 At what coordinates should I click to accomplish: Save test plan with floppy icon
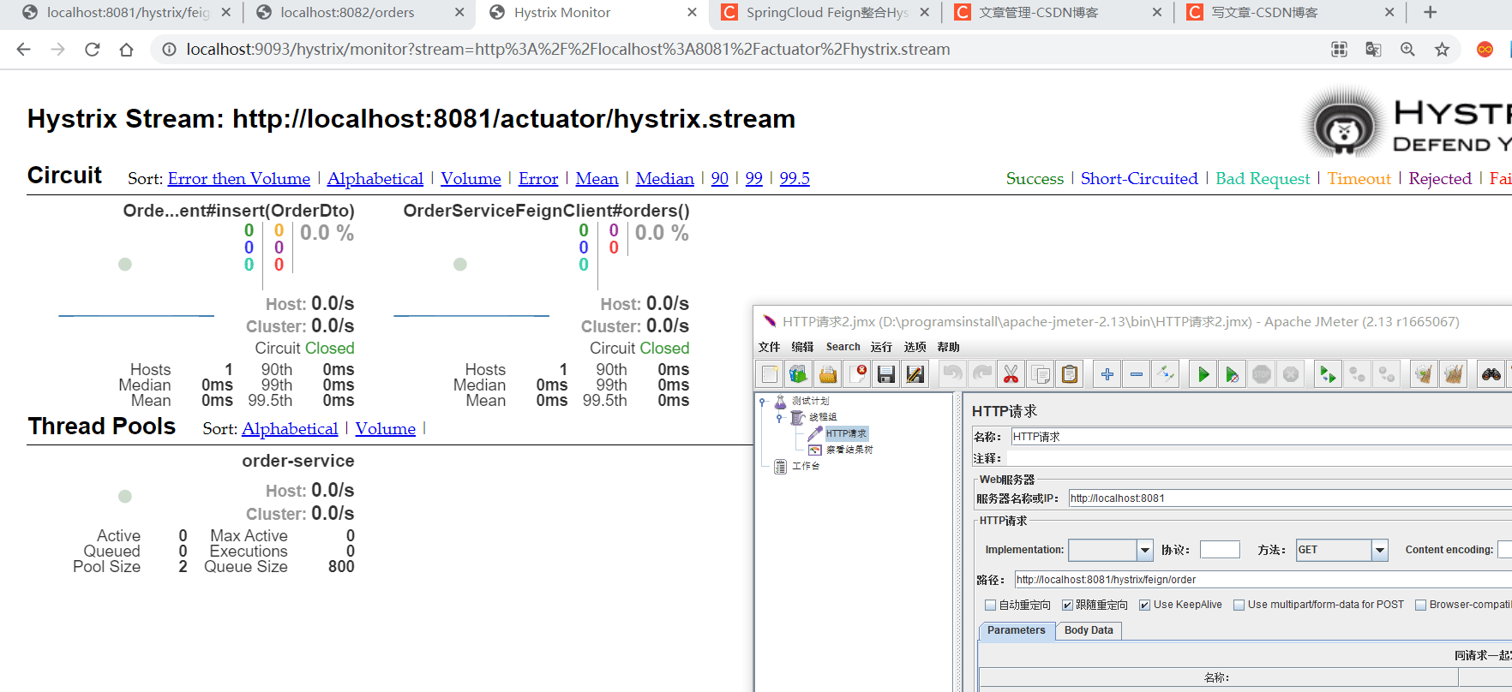[886, 374]
